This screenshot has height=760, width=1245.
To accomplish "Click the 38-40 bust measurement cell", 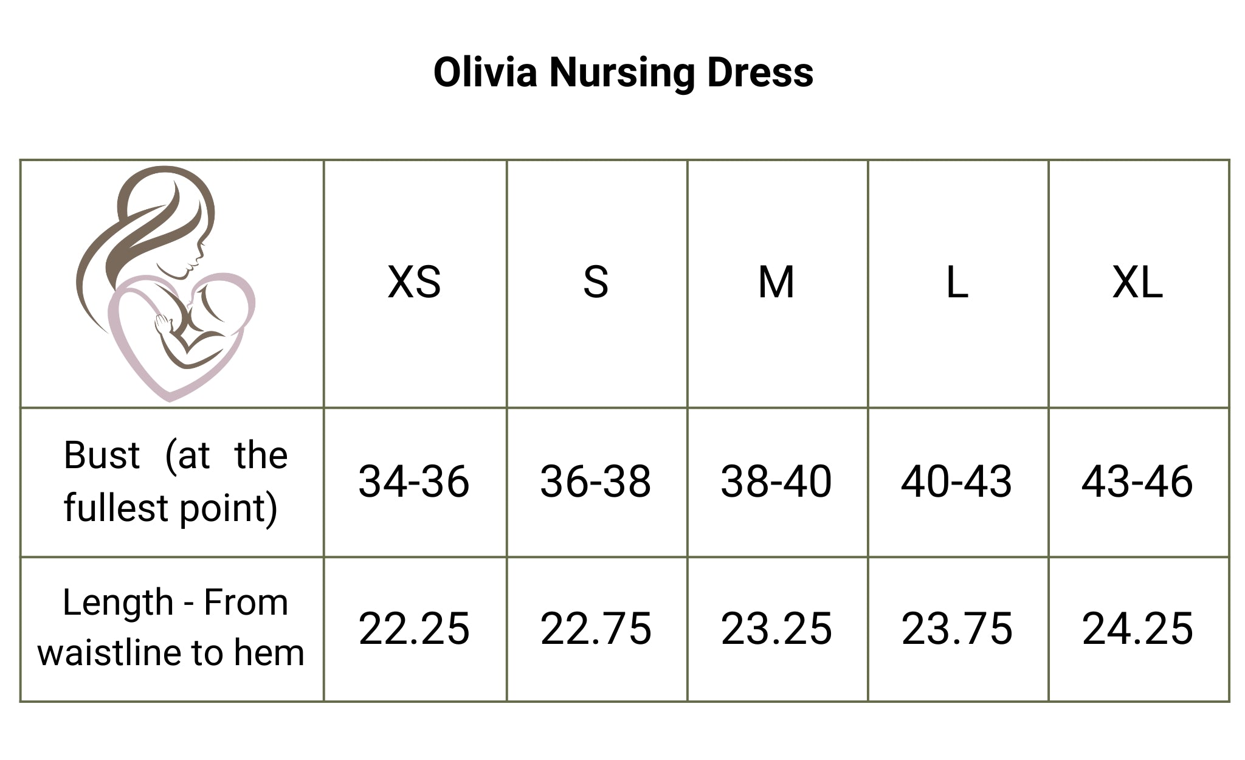I will tap(776, 482).
